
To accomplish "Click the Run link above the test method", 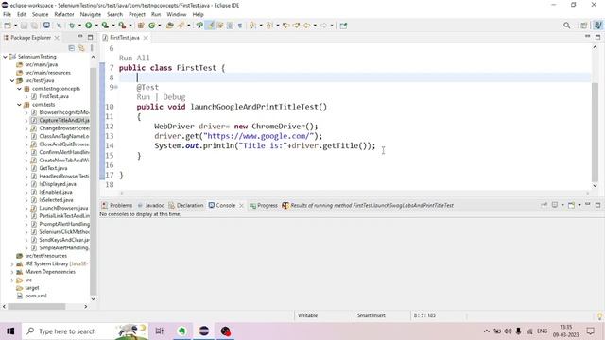I will [x=143, y=97].
